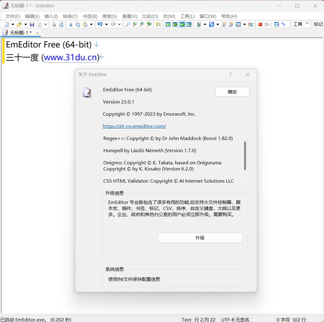324x322 pixels.
Task: Click the grayed Run Macro icon
Action: click(x=267, y=25)
